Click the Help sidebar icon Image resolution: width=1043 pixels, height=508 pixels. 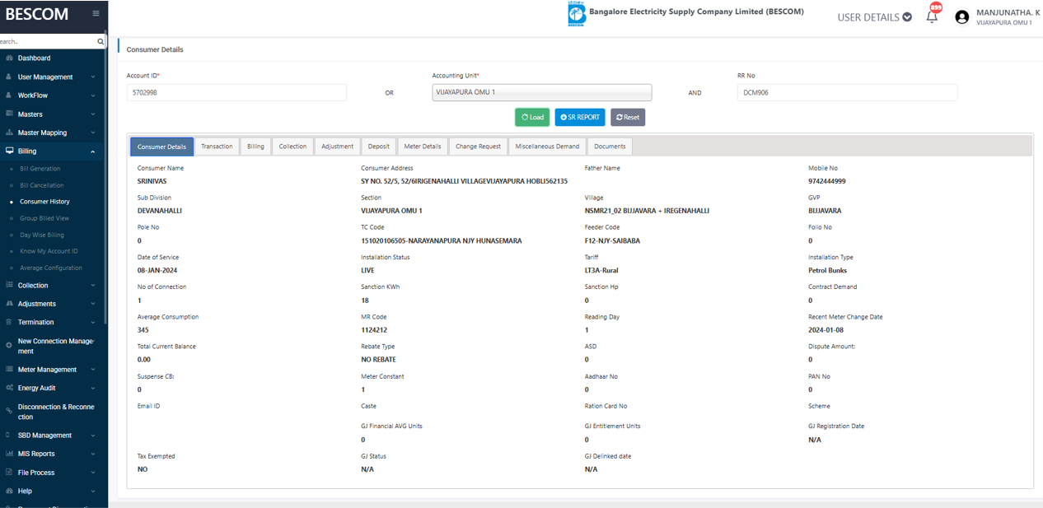coord(9,491)
